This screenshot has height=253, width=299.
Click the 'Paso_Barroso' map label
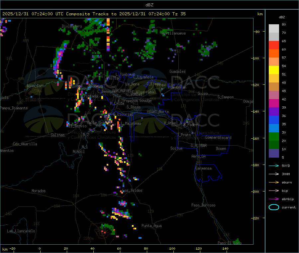tap(203, 205)
